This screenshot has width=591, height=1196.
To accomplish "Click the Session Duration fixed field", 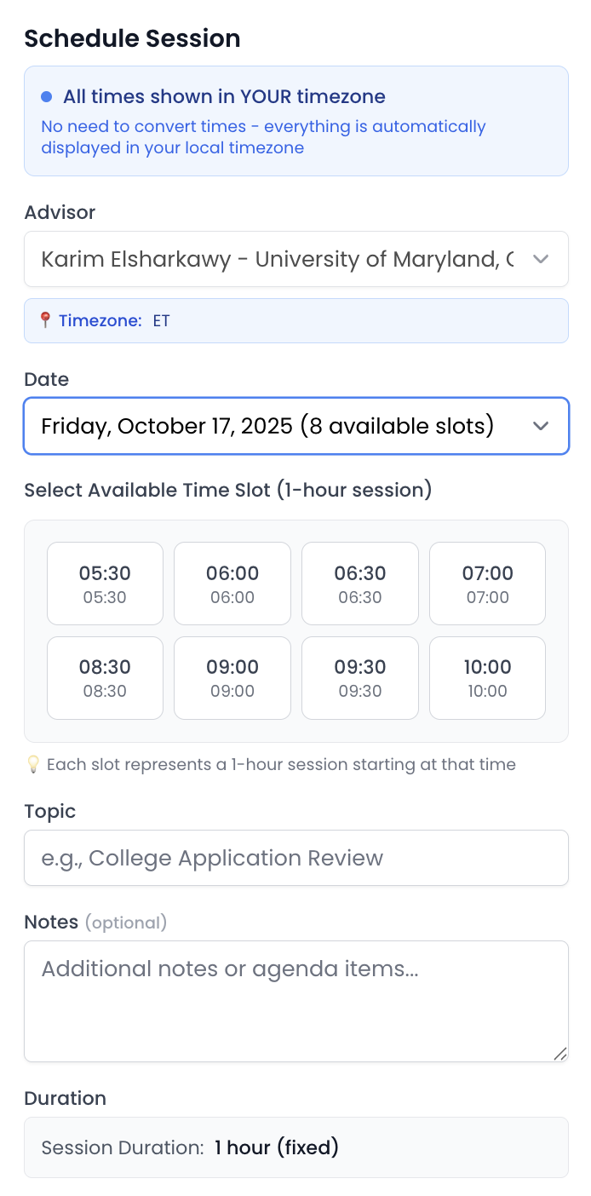I will click(295, 1147).
